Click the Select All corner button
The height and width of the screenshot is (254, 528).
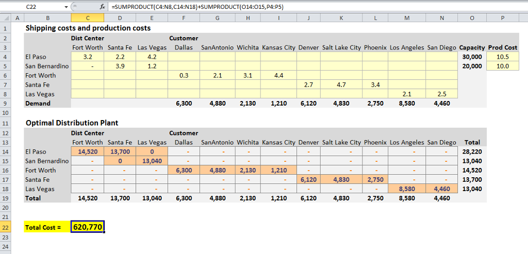(5, 18)
